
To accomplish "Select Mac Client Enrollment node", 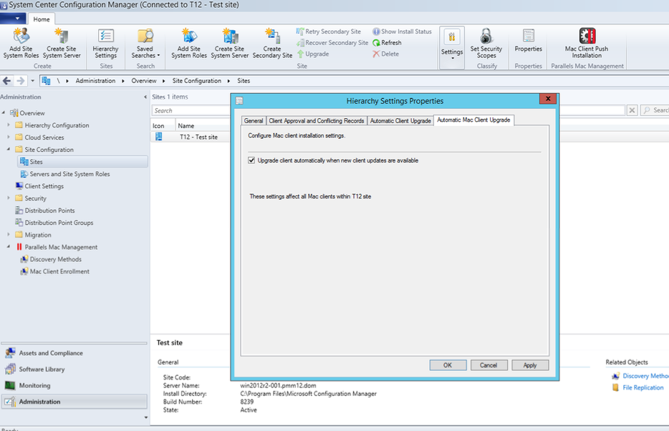I will (59, 271).
